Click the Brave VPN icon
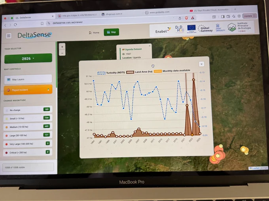The image size is (269, 201). tap(239, 16)
